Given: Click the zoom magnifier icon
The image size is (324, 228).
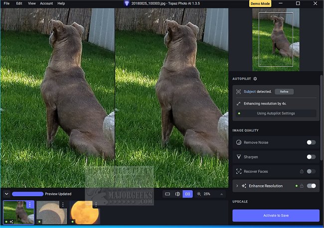Looking at the screenshot, I should point(199,194).
